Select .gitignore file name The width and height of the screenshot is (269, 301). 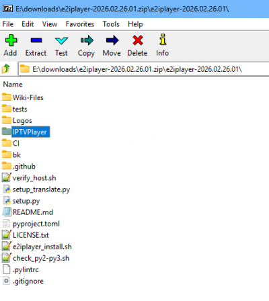point(28,281)
